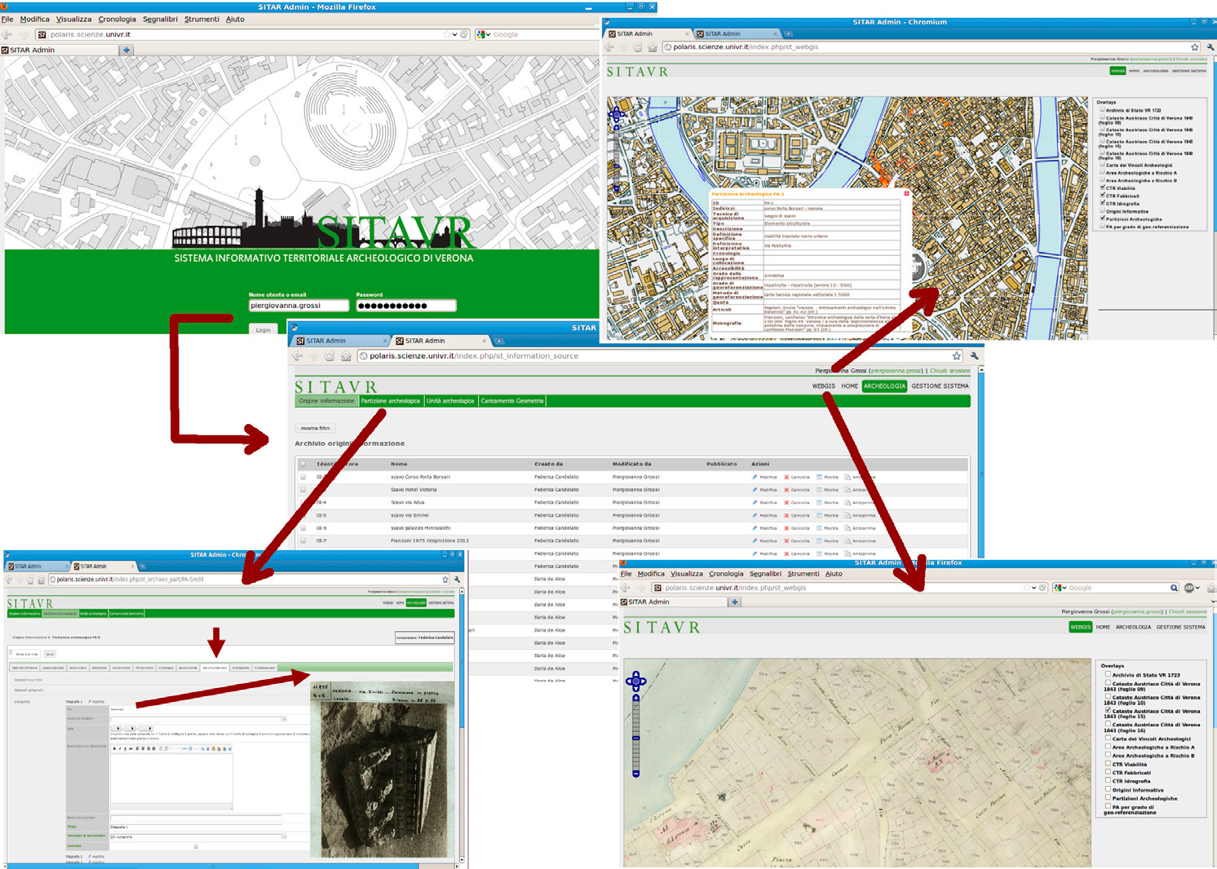
Task: Toggle Partizioni Archeologiche overlay in top-right window
Action: click(1103, 218)
